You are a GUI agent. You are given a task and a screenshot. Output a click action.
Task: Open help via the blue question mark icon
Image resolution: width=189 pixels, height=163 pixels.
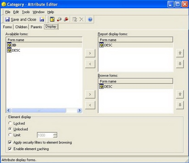click(x=90, y=19)
